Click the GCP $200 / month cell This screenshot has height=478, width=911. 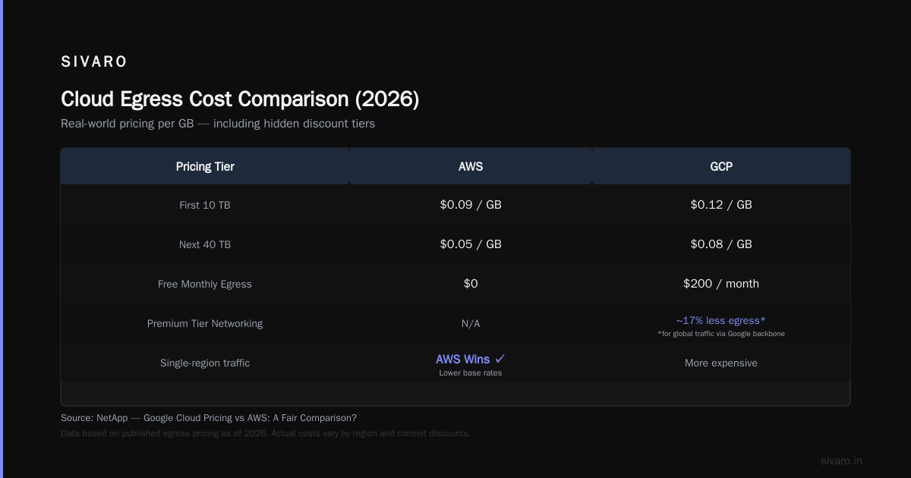coord(721,284)
